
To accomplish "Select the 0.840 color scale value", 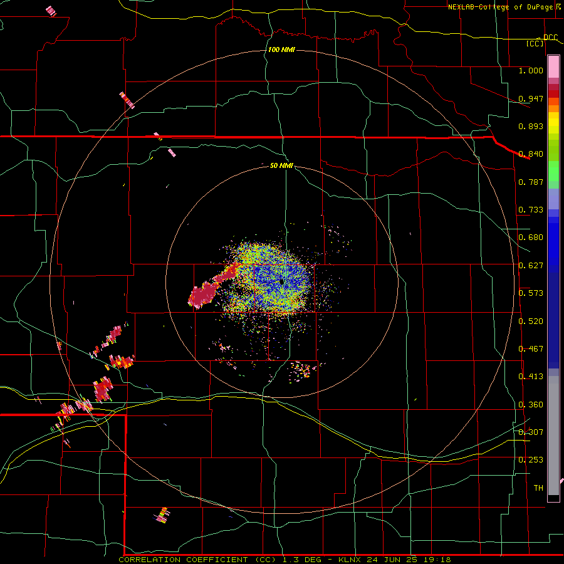I will coord(531,154).
